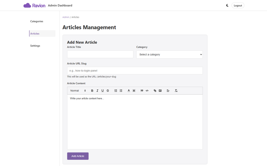This screenshot has height=166, width=267.
Task: Open Settings from the sidebar
Action: [x=35, y=46]
